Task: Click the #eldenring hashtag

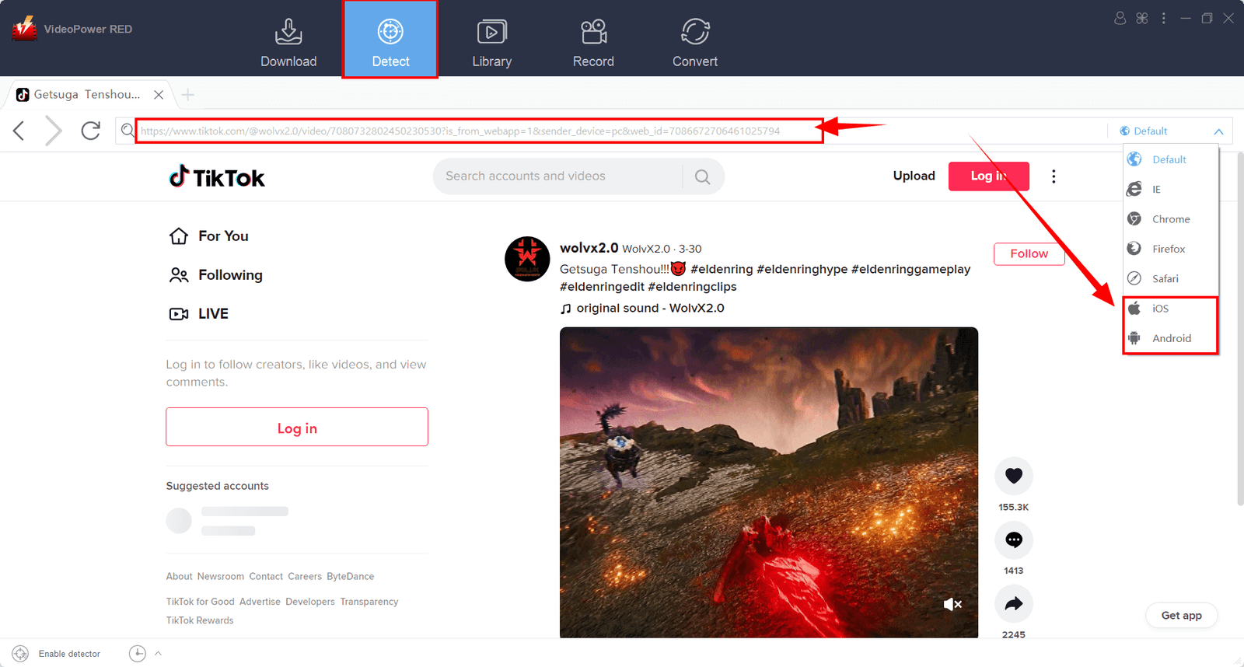Action: pyautogui.click(x=722, y=269)
